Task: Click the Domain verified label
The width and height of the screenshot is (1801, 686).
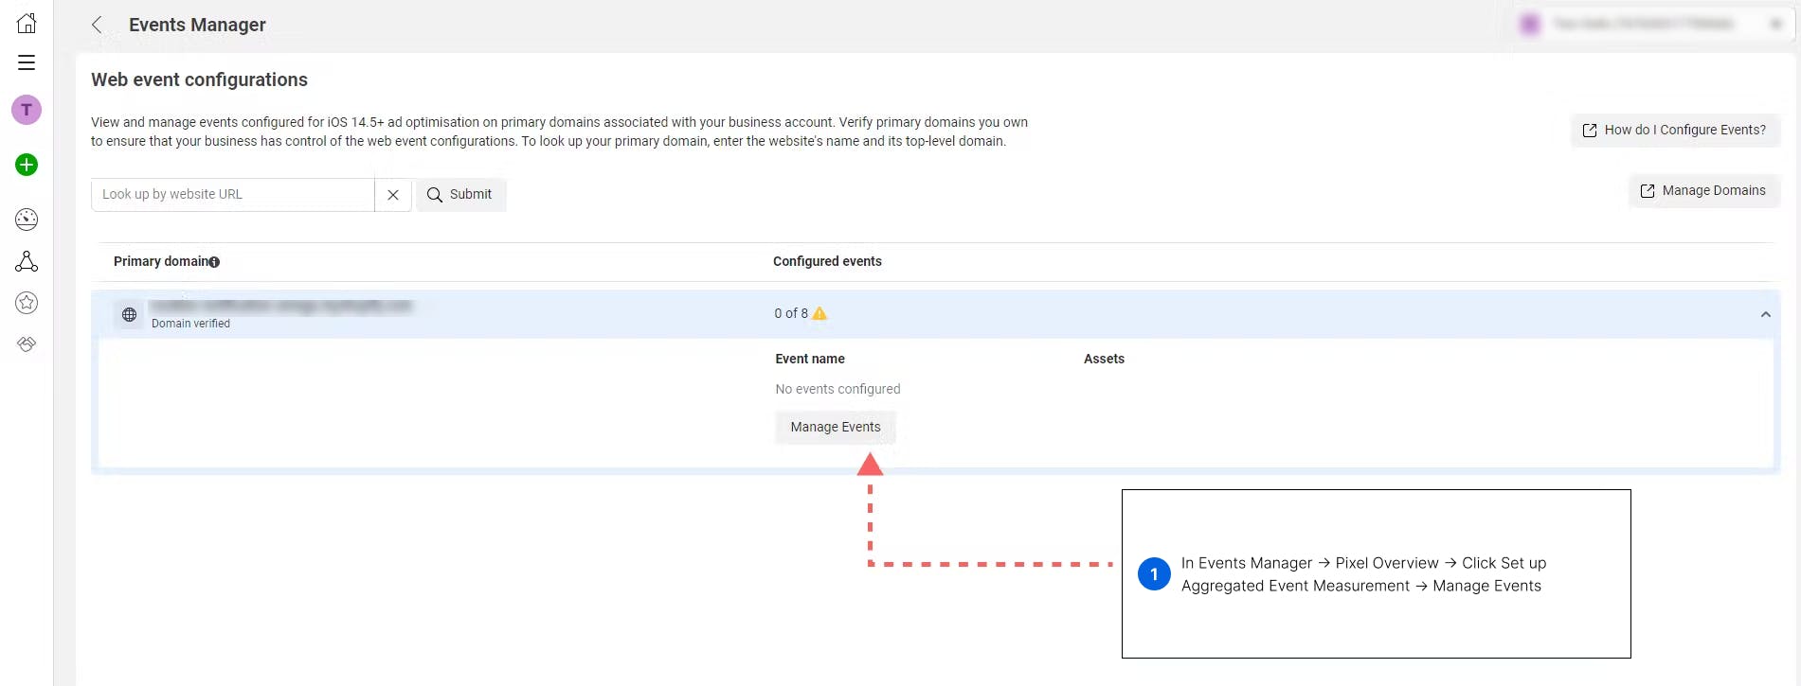Action: tap(190, 324)
